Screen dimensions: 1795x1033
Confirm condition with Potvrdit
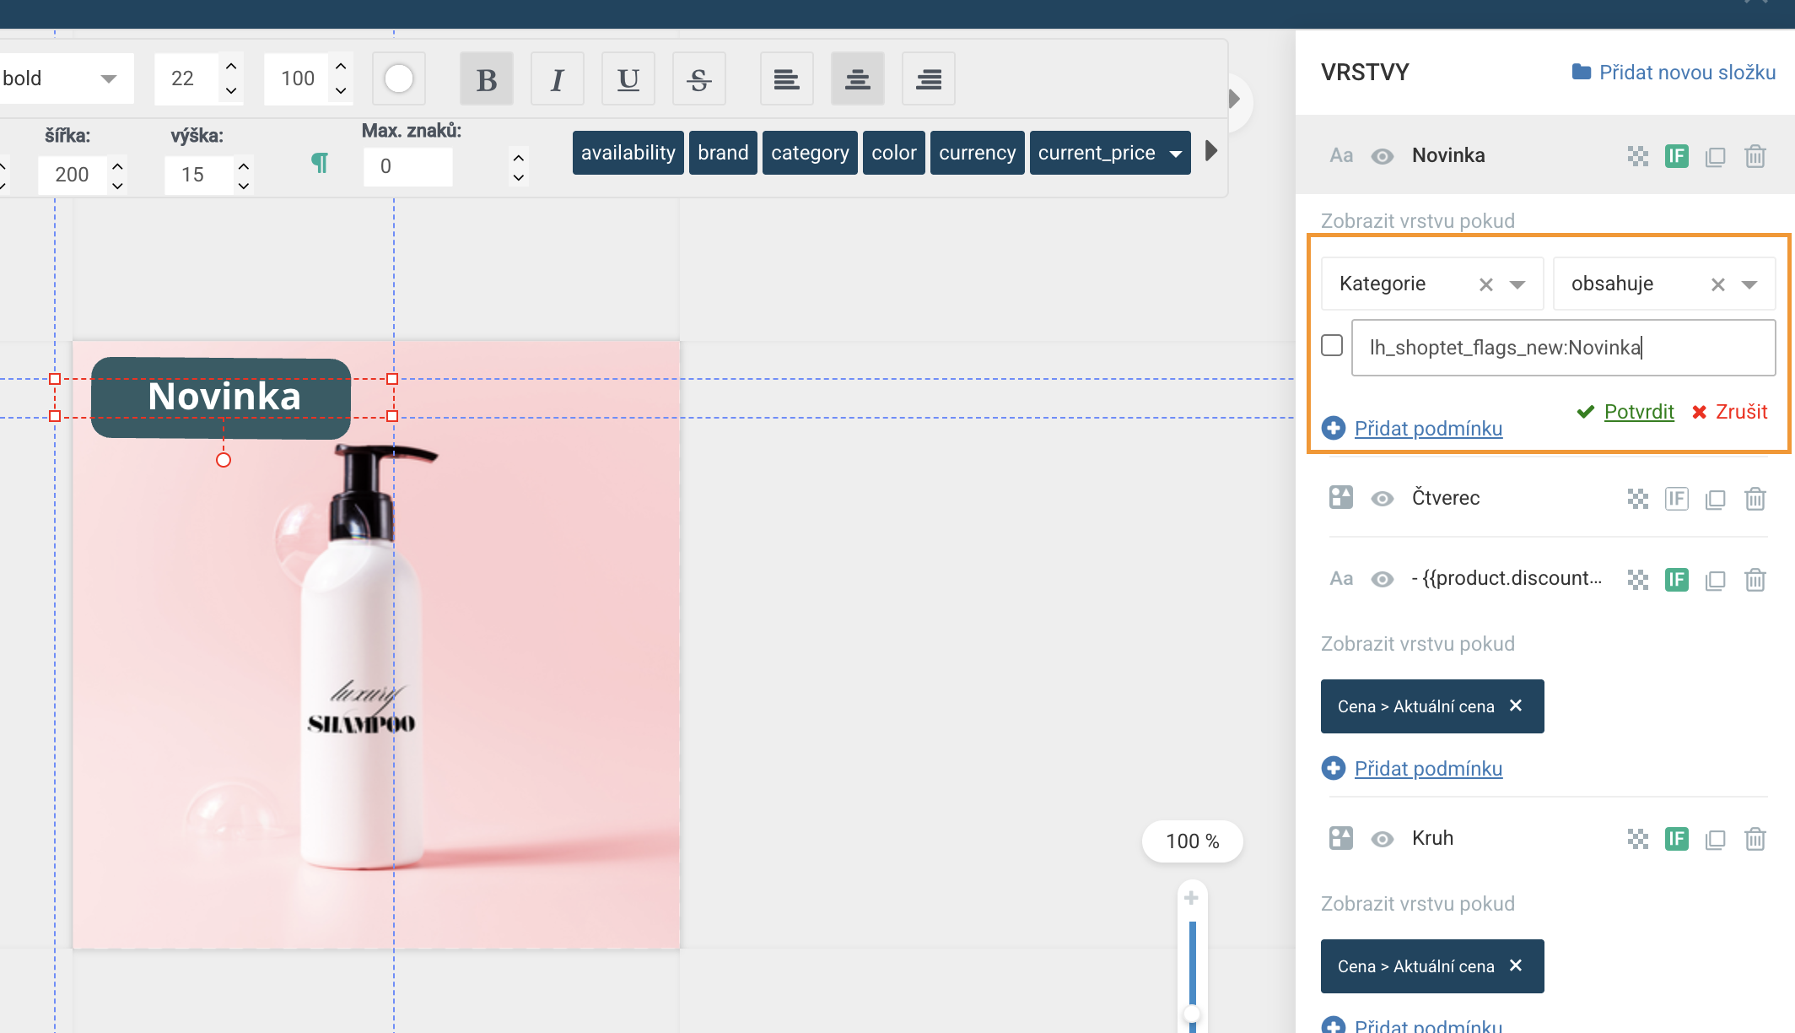(x=1637, y=412)
